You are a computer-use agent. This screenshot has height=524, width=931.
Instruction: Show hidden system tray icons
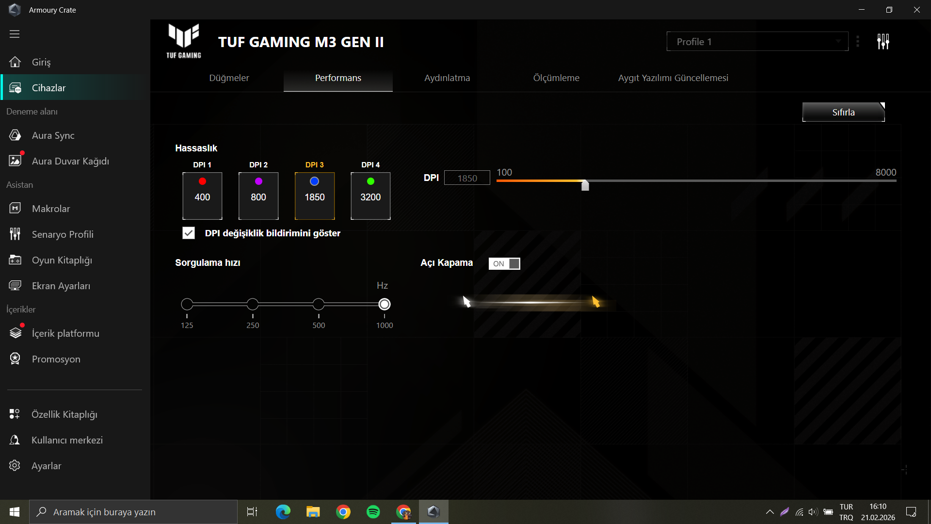click(770, 512)
